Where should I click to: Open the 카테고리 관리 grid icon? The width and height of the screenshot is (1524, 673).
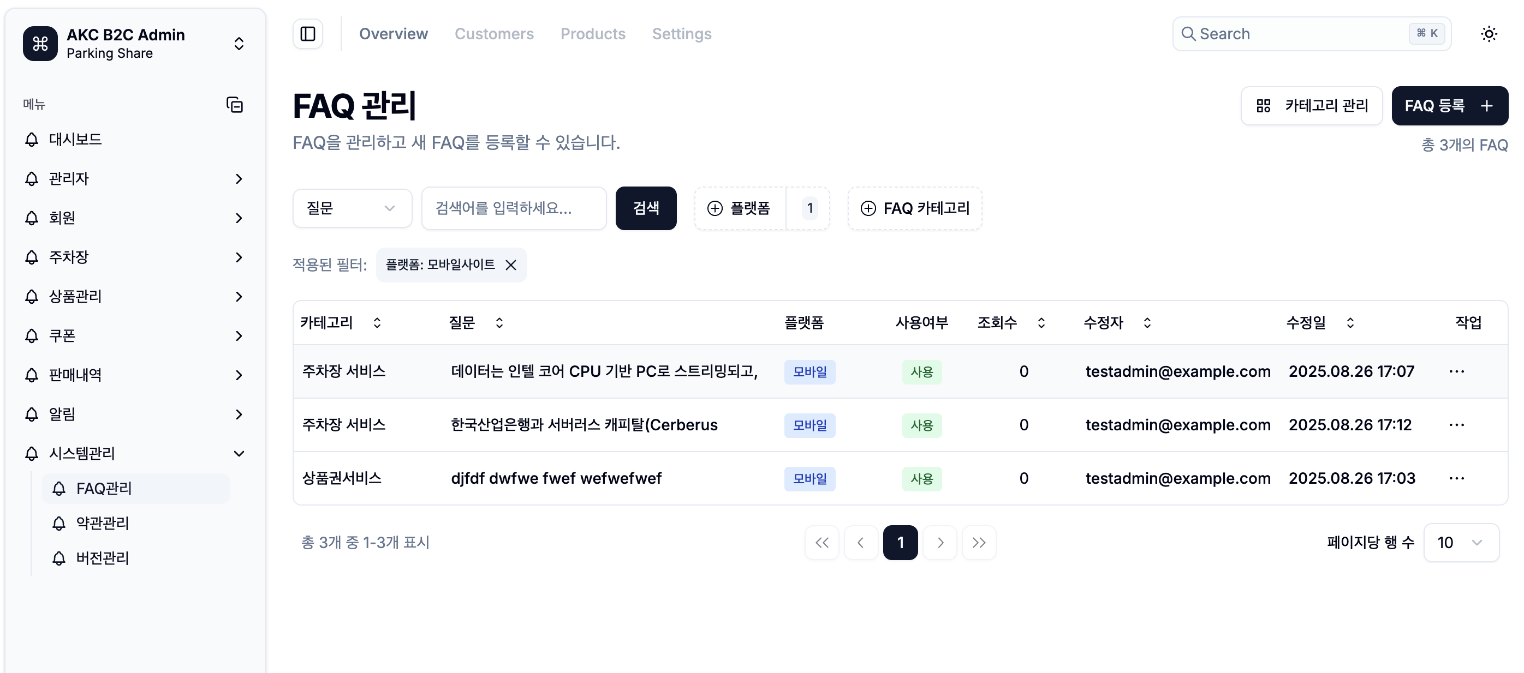coord(1263,105)
